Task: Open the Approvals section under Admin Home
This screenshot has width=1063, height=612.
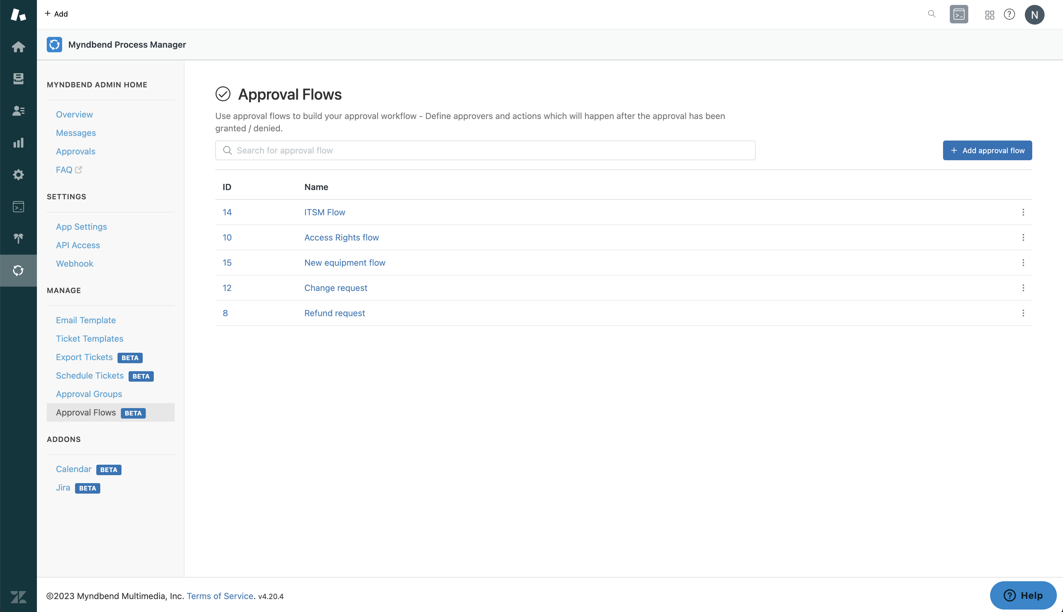Action: 76,151
